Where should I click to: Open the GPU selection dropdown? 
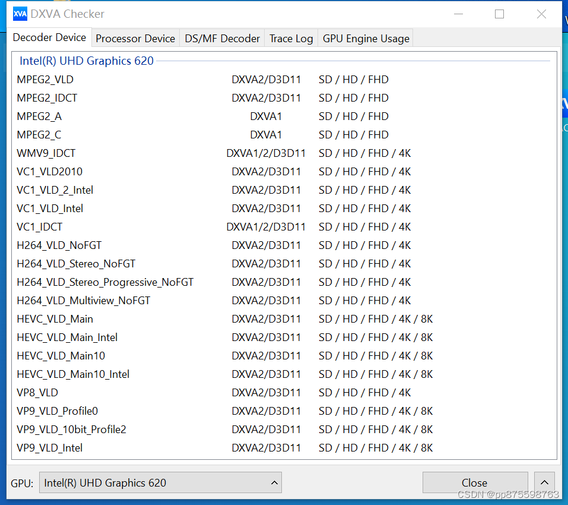point(160,482)
